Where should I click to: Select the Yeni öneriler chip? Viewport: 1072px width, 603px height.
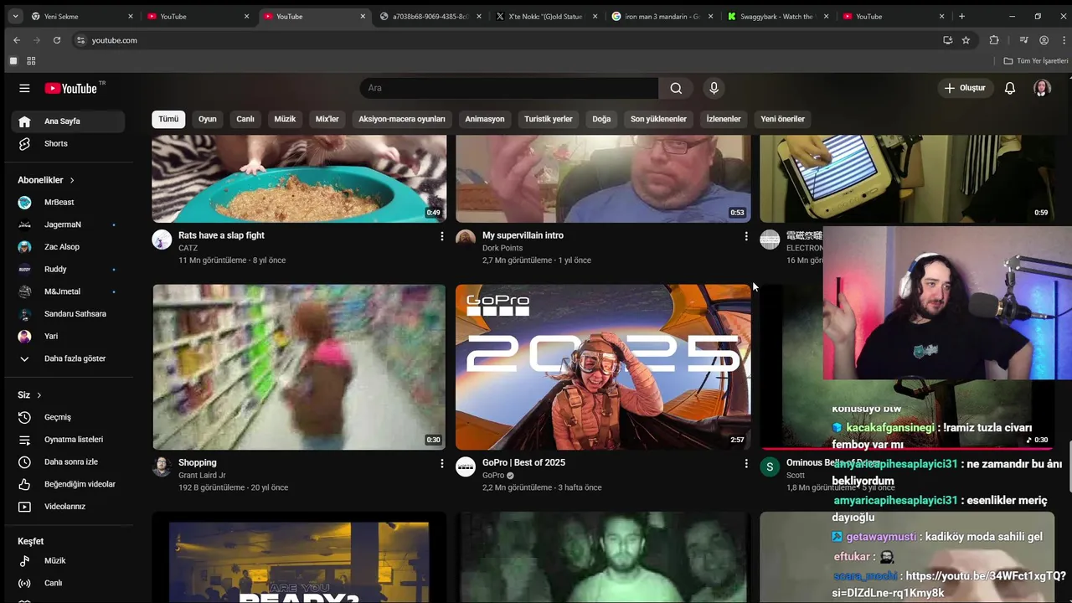coord(782,119)
